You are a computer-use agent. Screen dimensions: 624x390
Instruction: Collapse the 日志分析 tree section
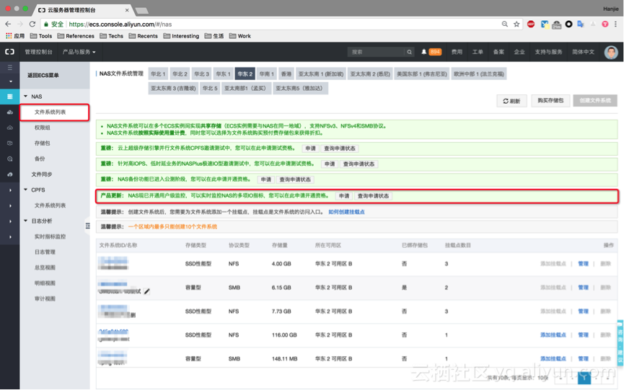(x=26, y=221)
